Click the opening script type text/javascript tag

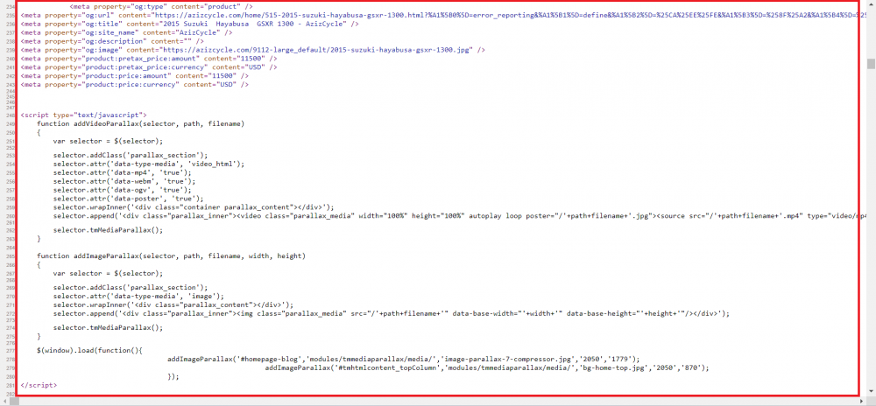click(83, 115)
